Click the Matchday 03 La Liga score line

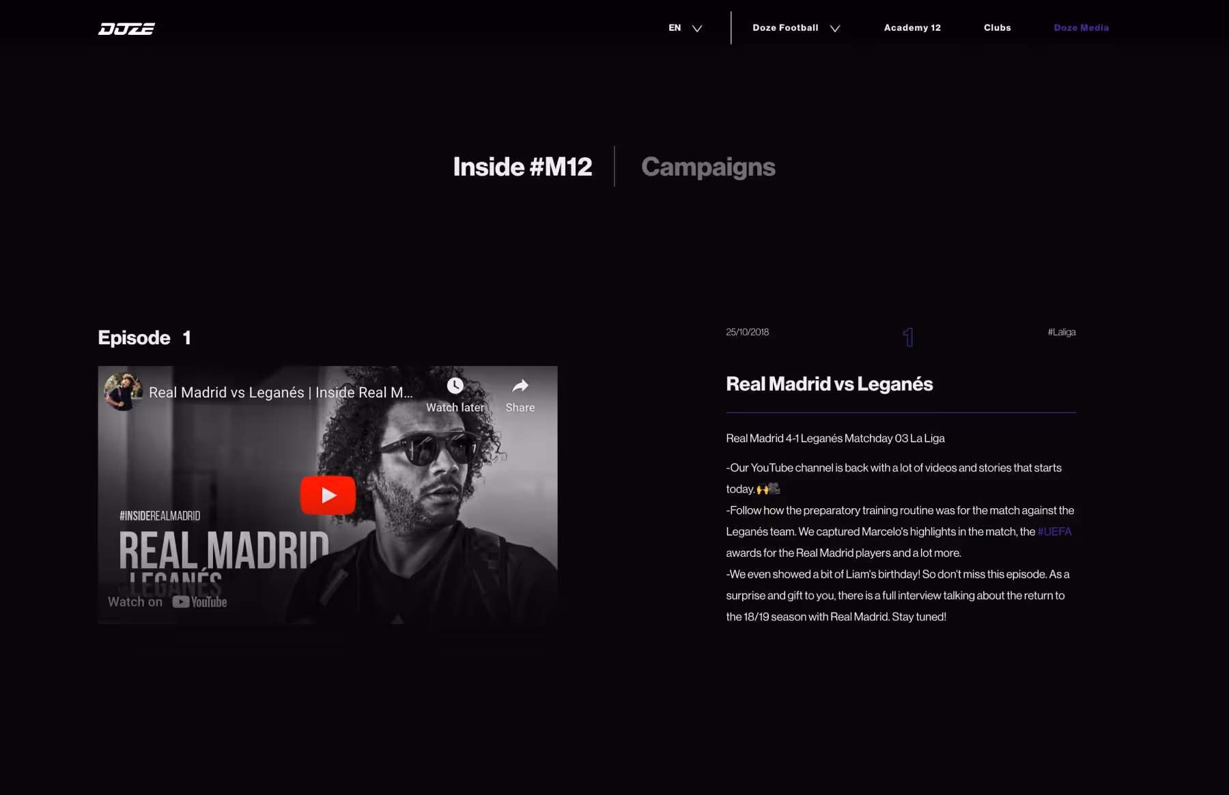tap(835, 438)
